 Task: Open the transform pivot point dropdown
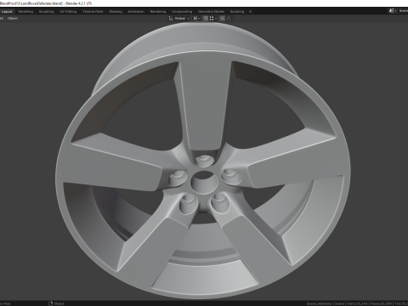click(x=196, y=19)
